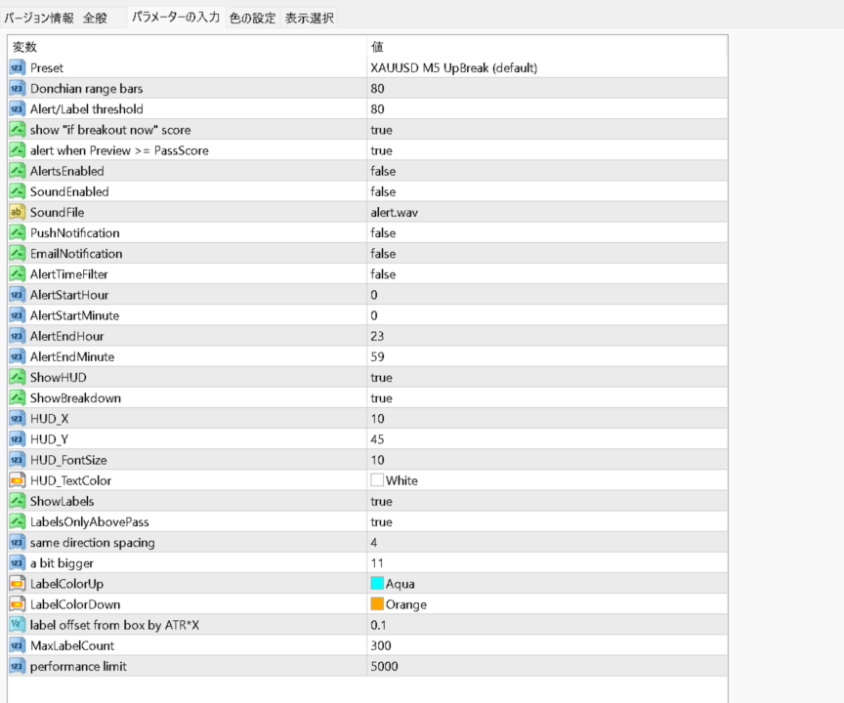Image resolution: width=844 pixels, height=703 pixels.
Task: Click the integer icon beside HUD_FontSize
Action: point(17,460)
